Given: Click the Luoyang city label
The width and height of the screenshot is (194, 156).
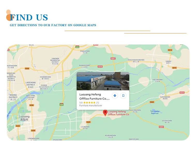Looking at the screenshot, I should (x=24, y=118).
